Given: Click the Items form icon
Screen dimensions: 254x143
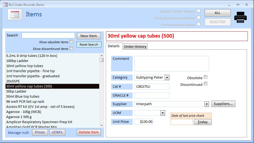Looking at the screenshot, I should pos(15,14).
